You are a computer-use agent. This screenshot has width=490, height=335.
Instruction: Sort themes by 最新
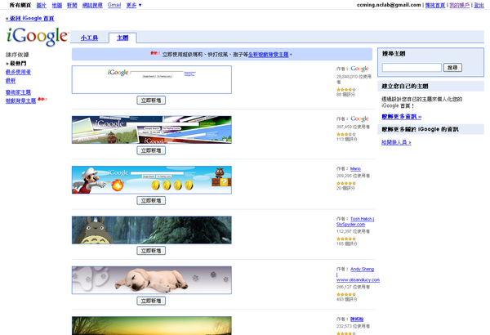[x=11, y=81]
